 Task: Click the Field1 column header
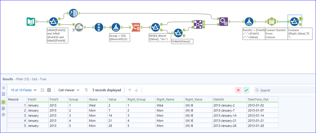(x=38, y=100)
